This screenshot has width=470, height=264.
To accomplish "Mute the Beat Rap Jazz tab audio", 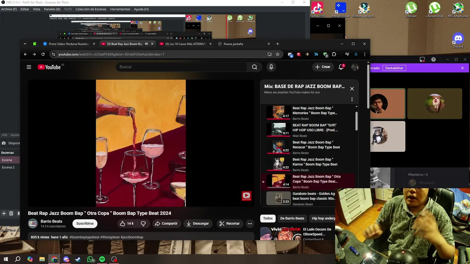I will [x=147, y=44].
